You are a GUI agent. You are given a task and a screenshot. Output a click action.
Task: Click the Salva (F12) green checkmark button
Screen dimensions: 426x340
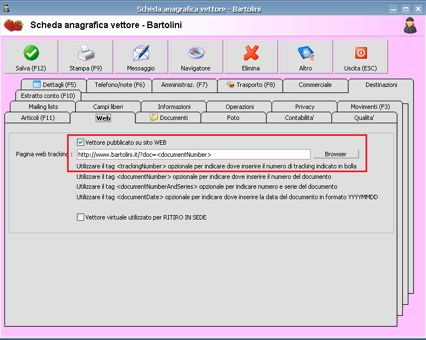click(31, 57)
